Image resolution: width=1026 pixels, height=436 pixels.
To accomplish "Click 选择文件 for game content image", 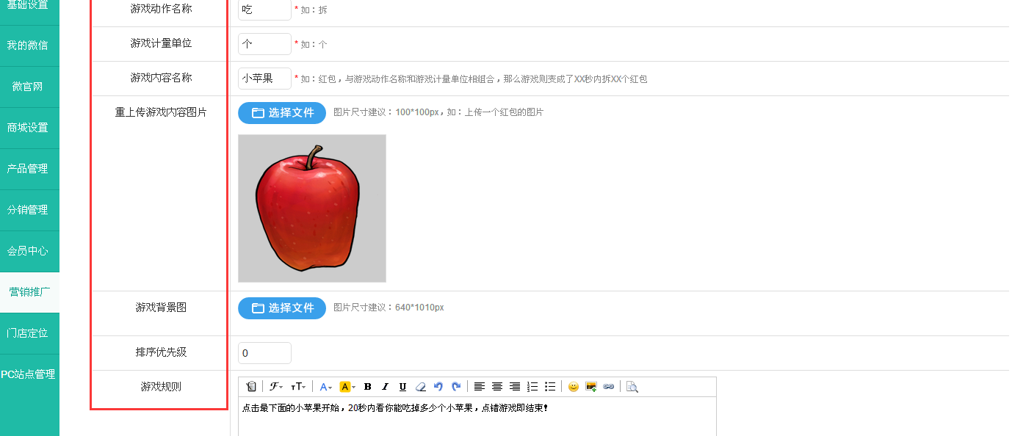I will (282, 113).
